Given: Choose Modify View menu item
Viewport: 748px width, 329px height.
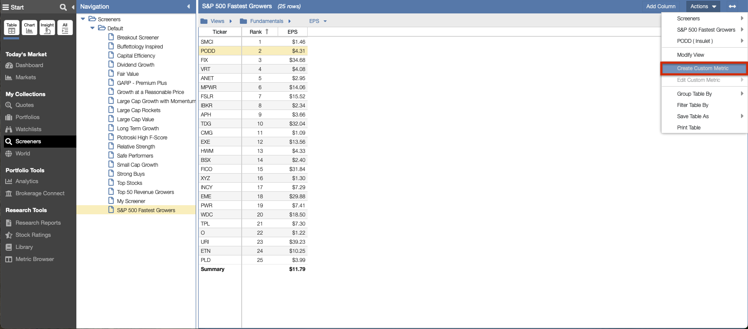Looking at the screenshot, I should pyautogui.click(x=704, y=55).
